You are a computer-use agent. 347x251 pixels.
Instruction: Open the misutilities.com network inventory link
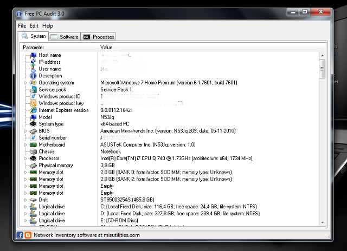point(87,235)
